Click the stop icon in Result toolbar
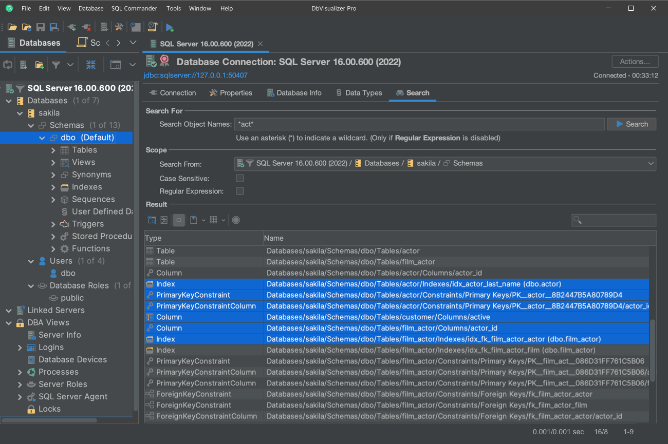668x444 pixels. pos(236,220)
